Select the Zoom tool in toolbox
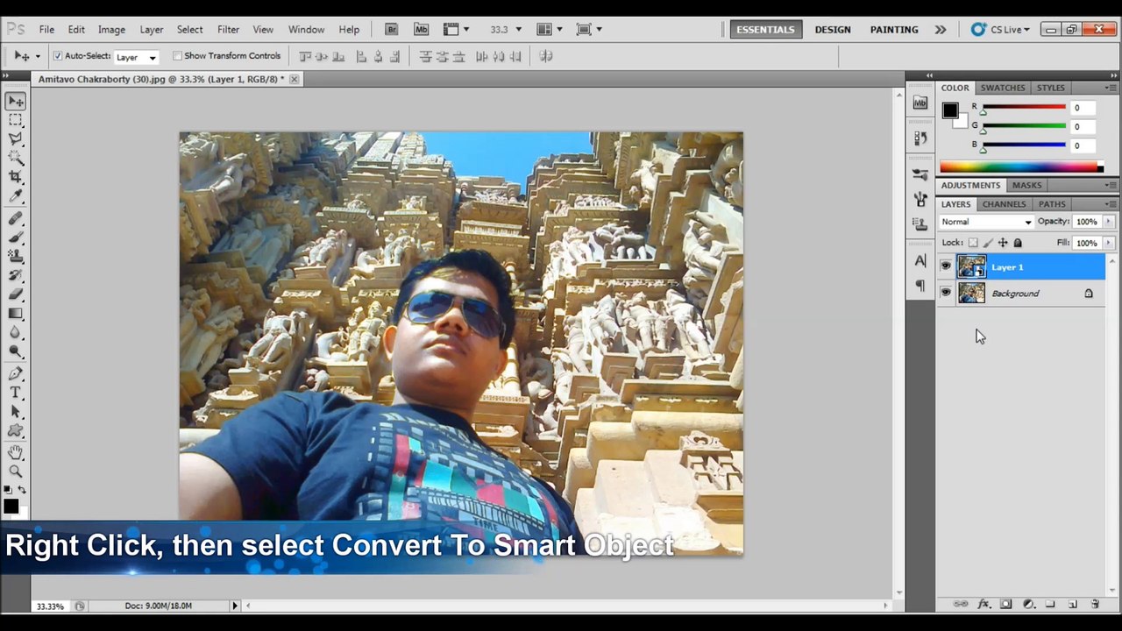Screen dimensions: 1122x631 point(16,471)
